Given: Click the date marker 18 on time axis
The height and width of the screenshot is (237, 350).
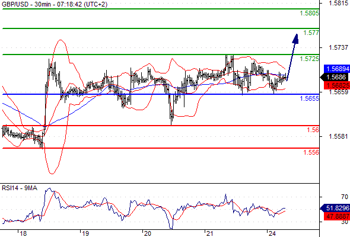Looking at the screenshot, I should [23, 233].
